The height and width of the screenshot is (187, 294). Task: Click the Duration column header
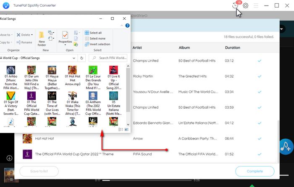233,48
